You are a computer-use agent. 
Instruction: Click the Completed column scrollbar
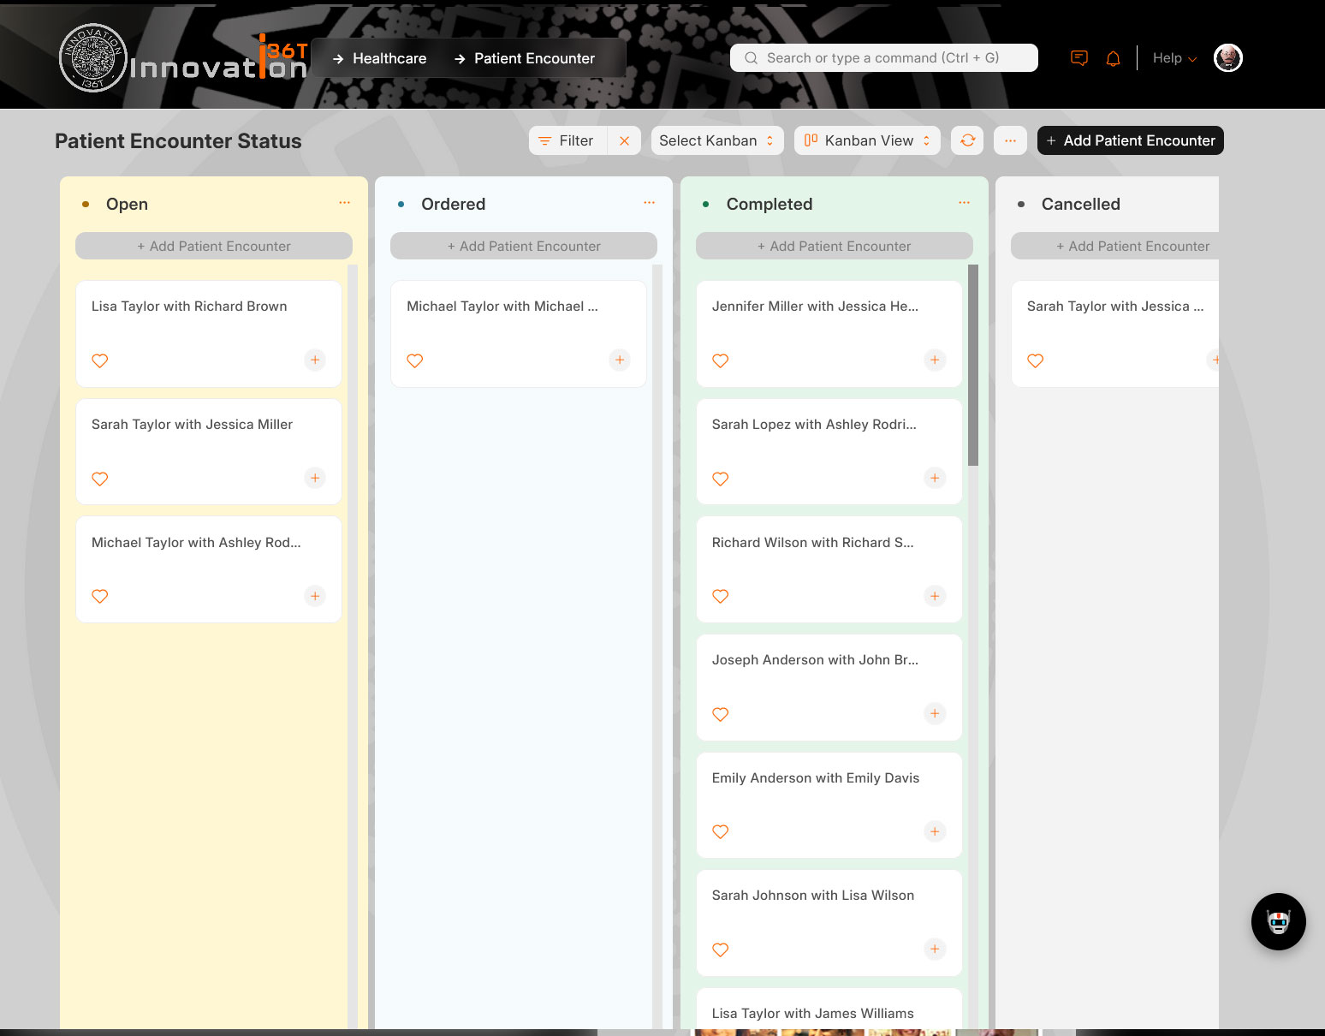pos(972,366)
